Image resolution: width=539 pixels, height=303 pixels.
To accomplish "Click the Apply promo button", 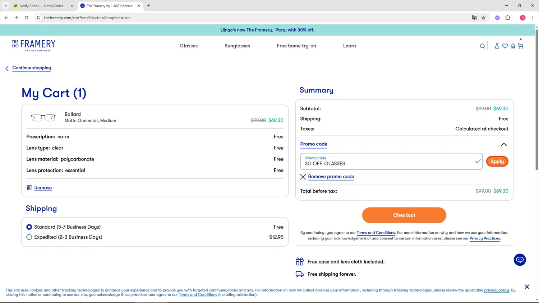I will pos(497,162).
